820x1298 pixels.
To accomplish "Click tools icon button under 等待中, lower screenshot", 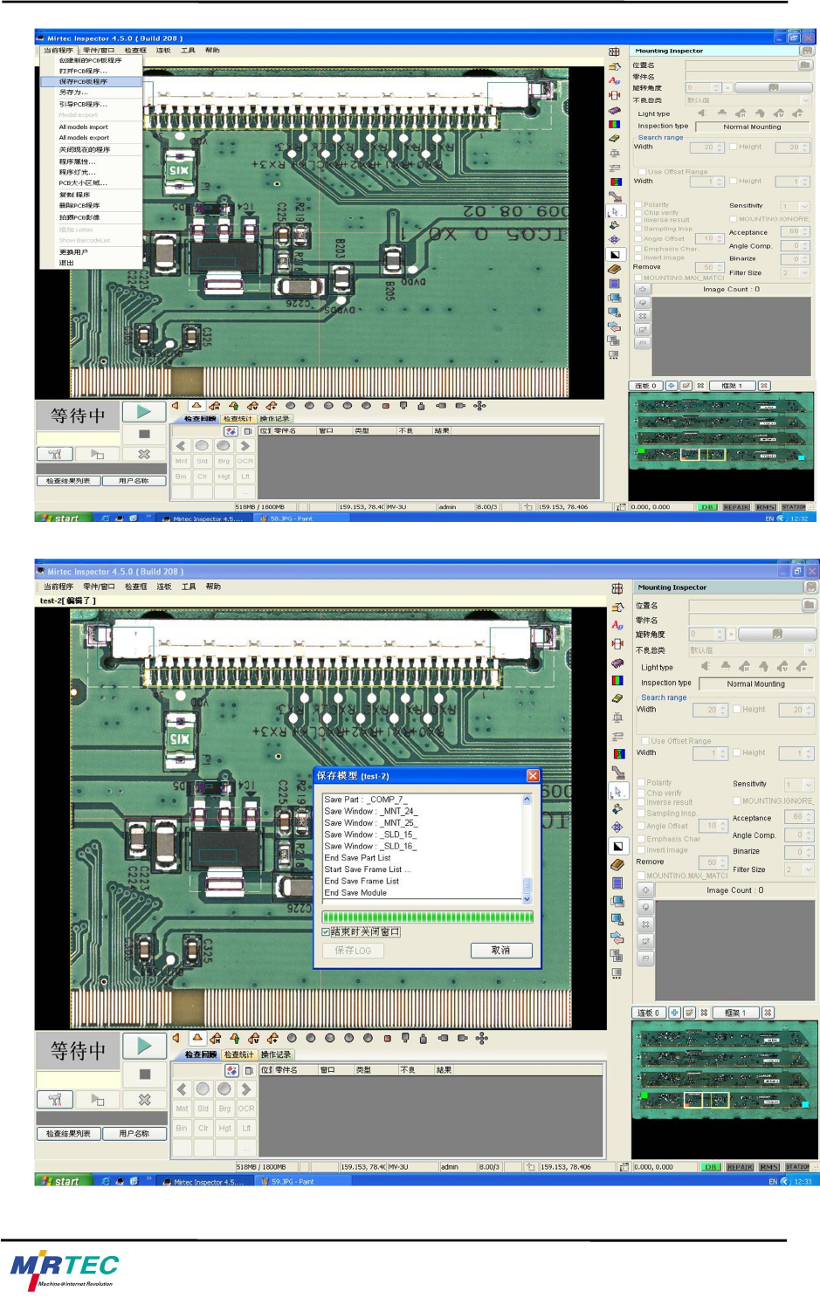I will point(55,1100).
